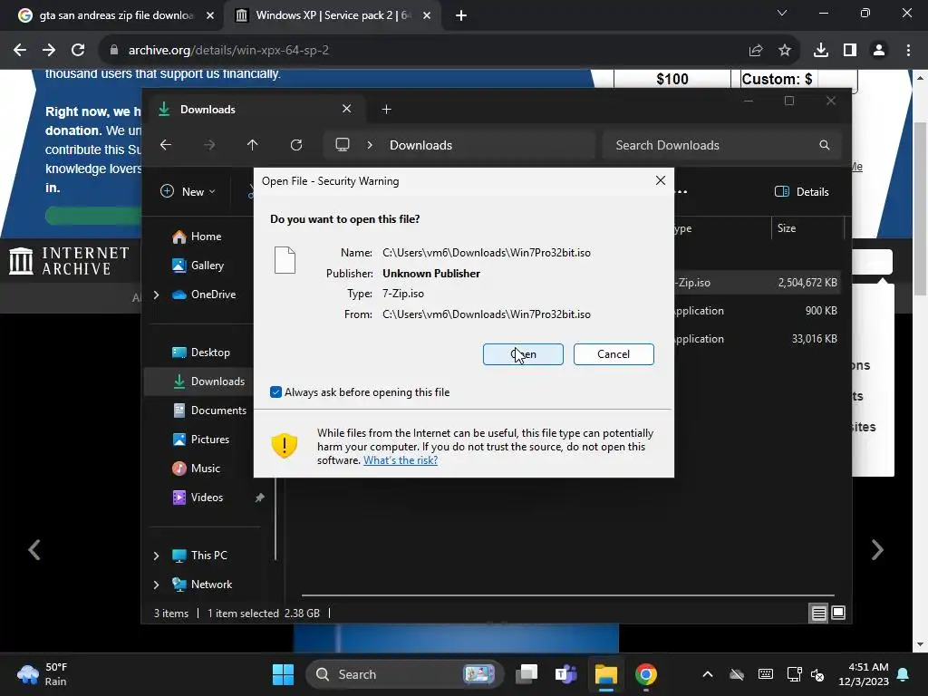Switch Explorer to large thumbnails view icon

(838, 614)
